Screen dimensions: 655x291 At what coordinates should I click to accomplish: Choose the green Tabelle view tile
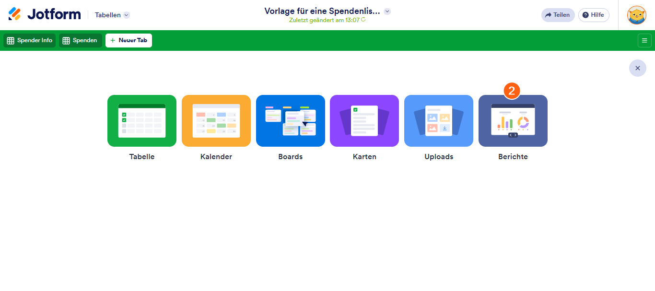pos(142,121)
